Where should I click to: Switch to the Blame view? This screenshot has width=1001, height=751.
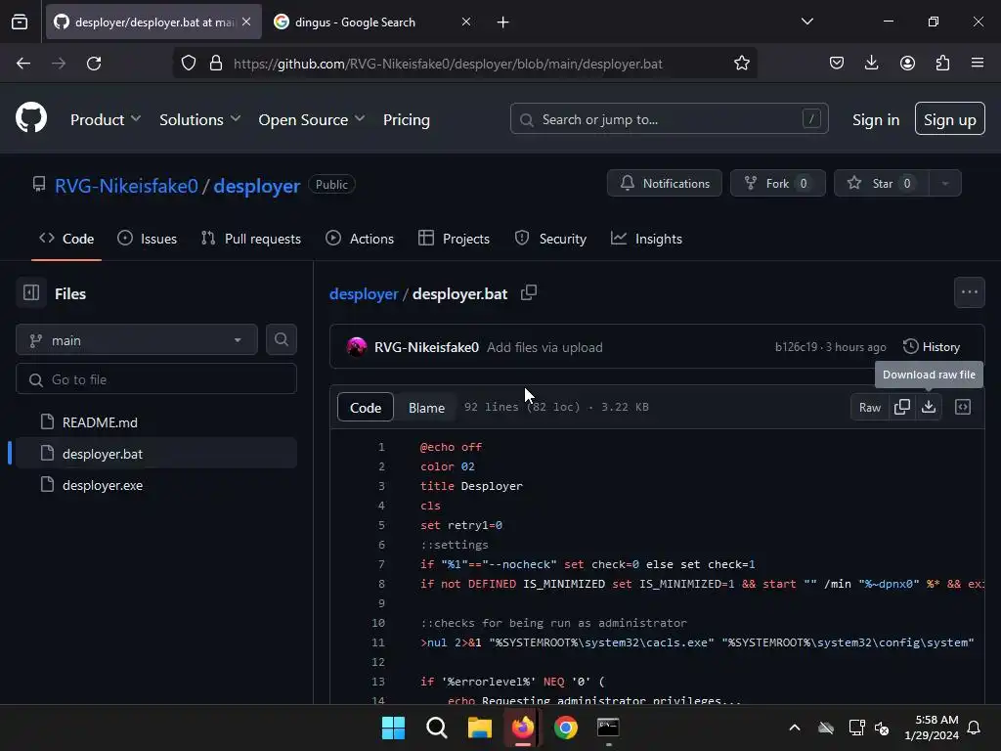pos(426,408)
